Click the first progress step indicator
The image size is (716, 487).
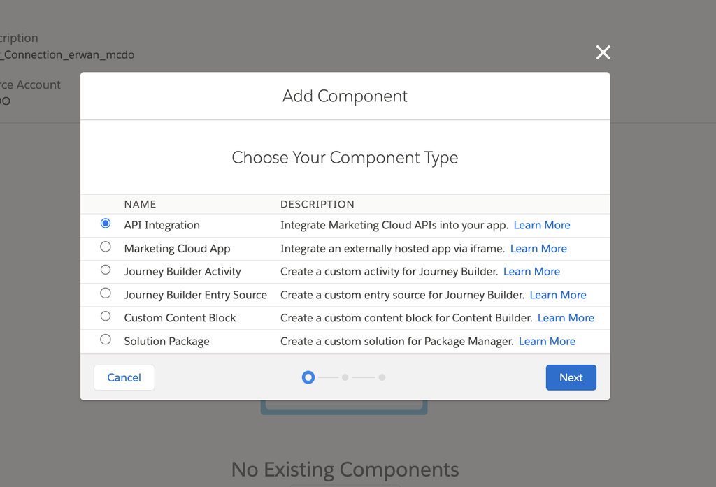[x=308, y=377]
